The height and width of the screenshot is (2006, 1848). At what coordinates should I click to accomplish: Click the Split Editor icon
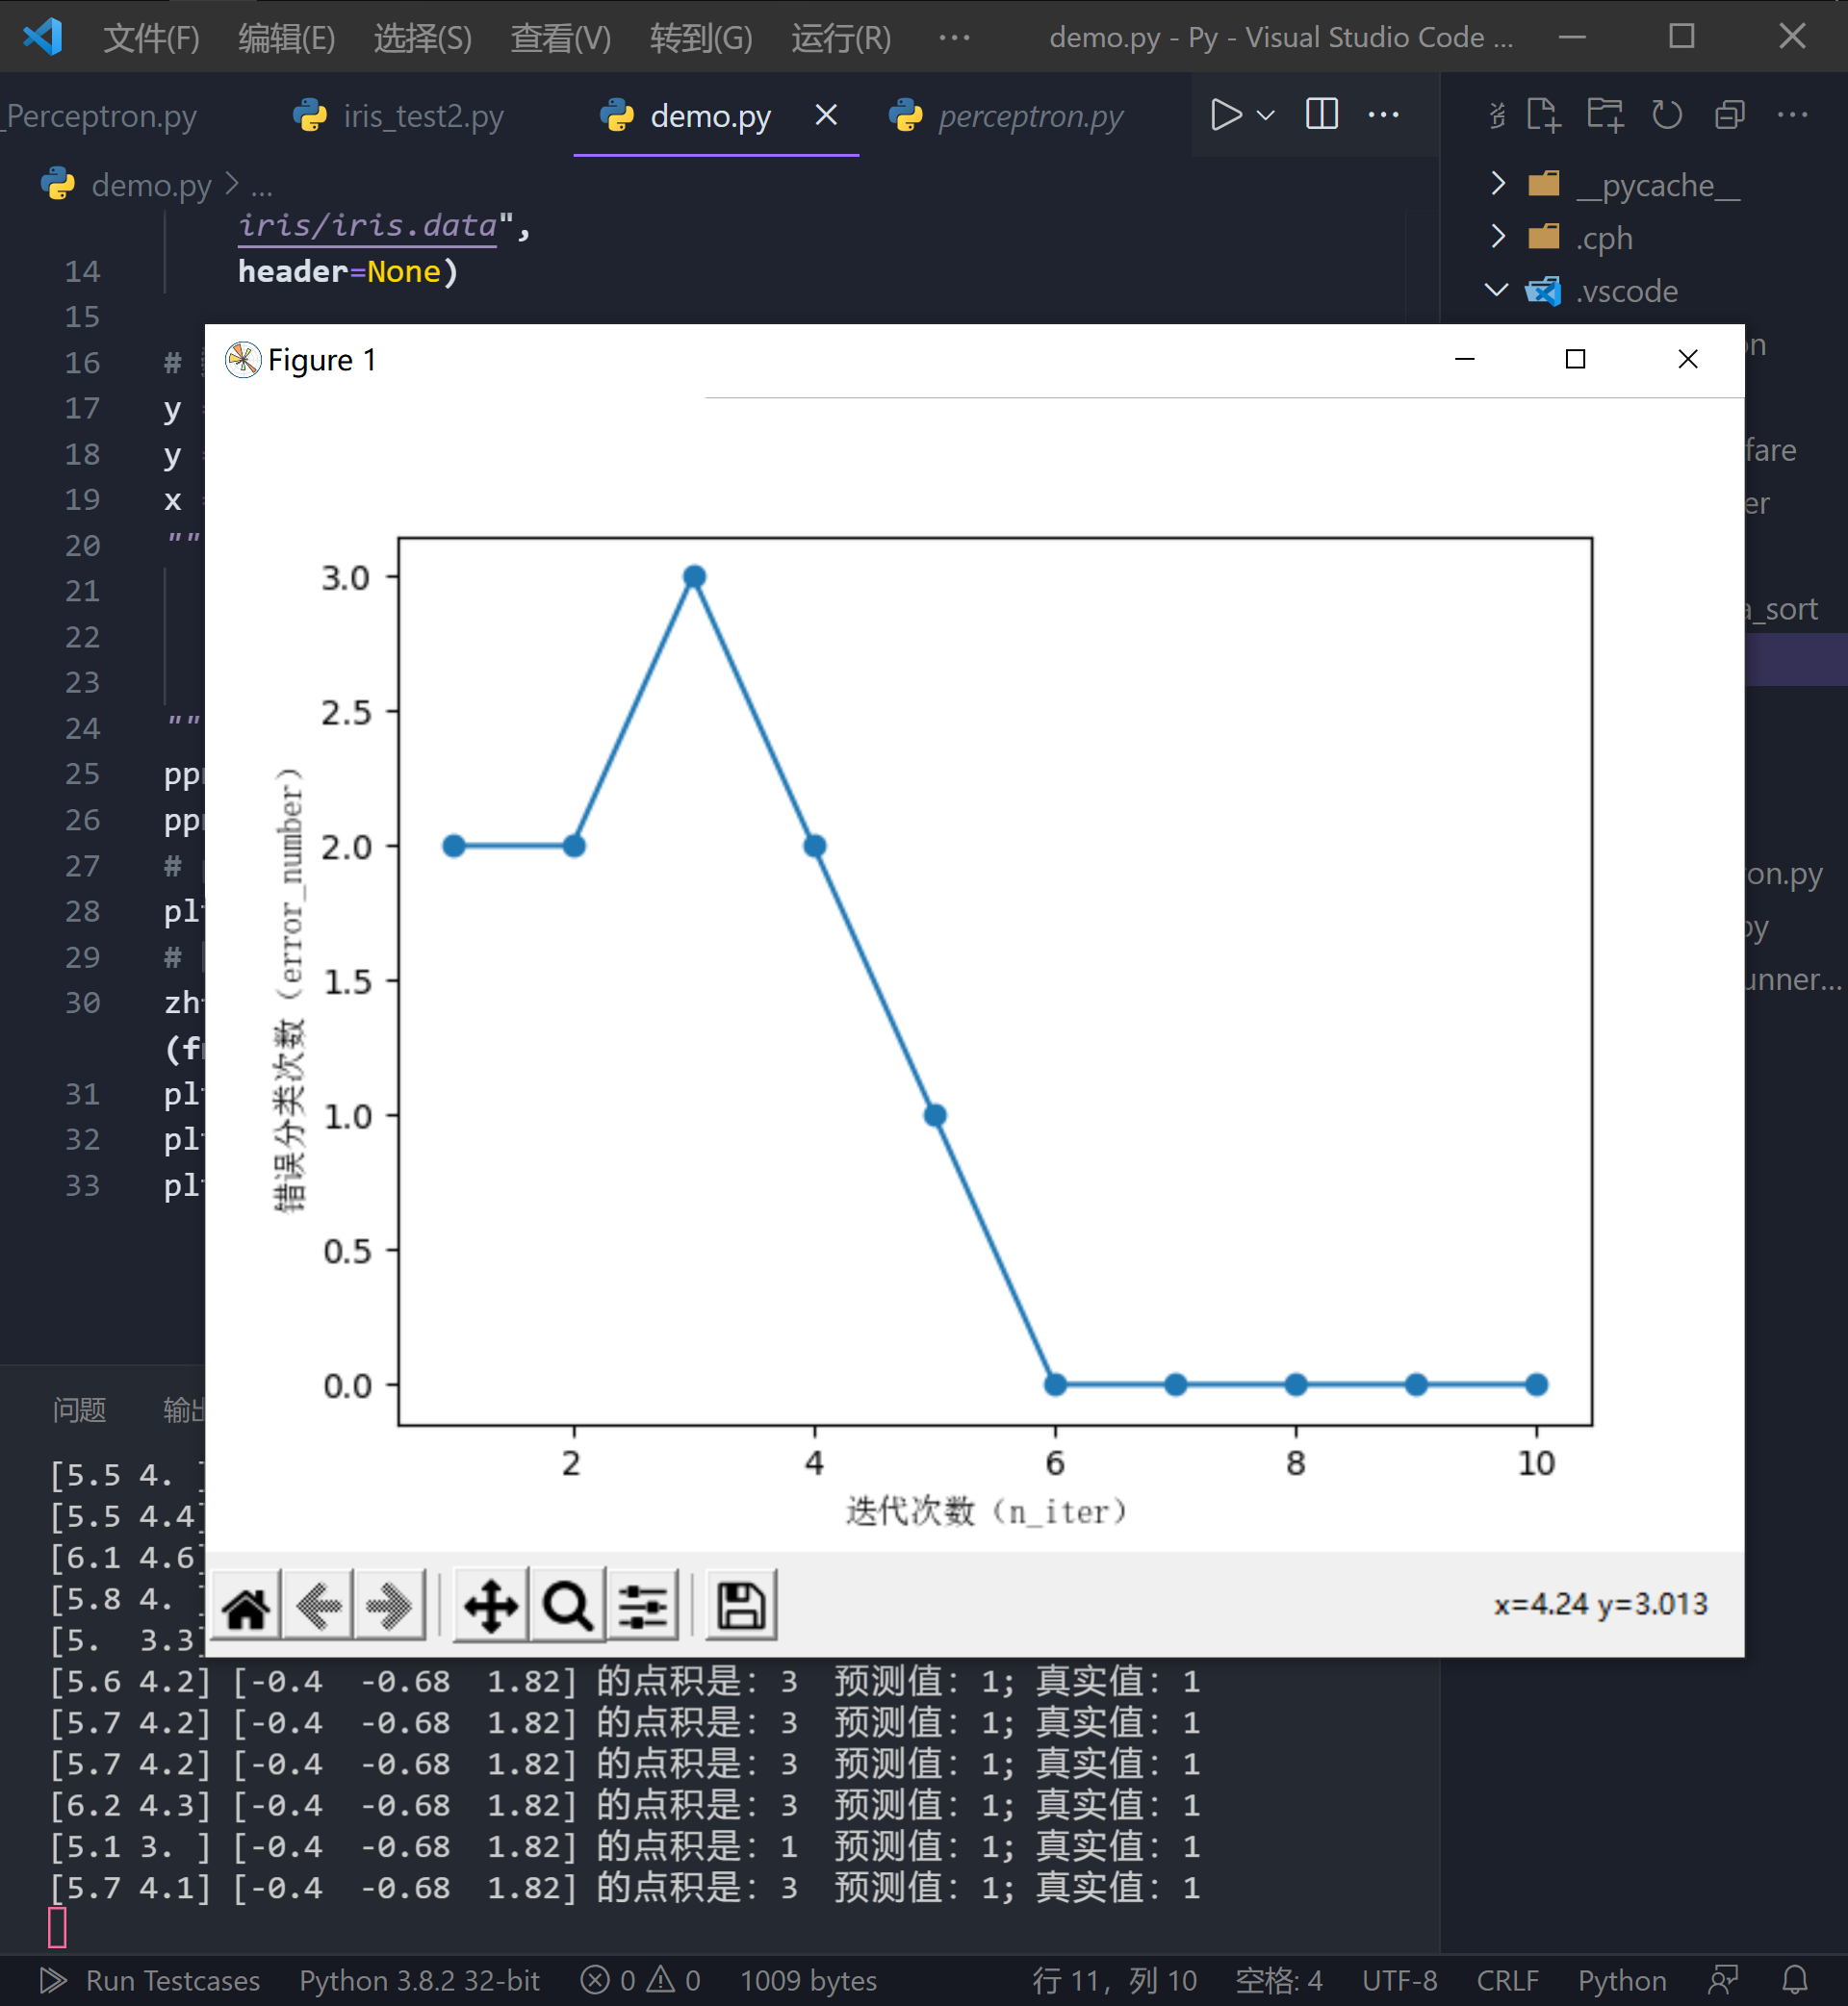tap(1321, 114)
